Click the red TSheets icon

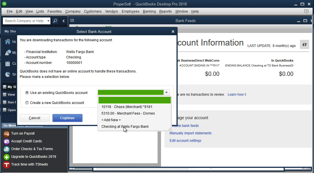[x=6, y=165]
